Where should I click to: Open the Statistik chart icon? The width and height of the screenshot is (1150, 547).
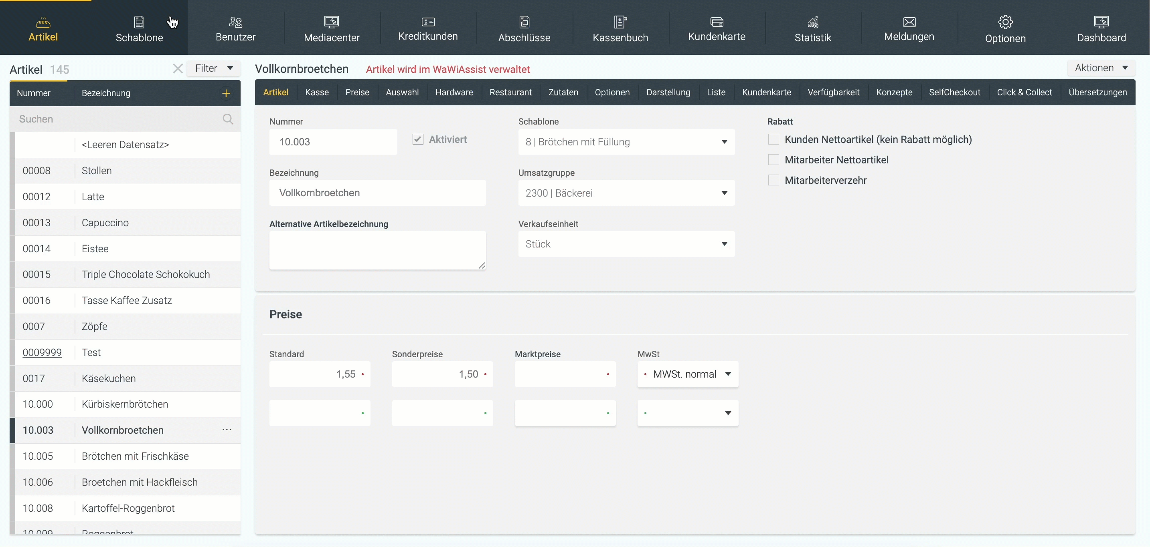click(x=812, y=22)
